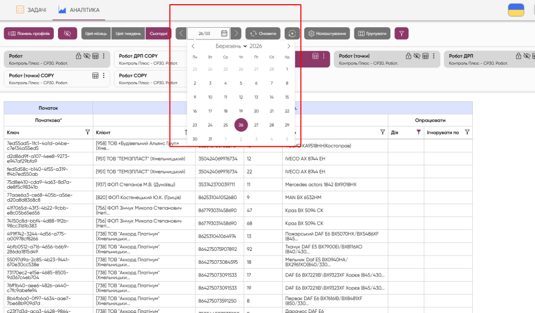Click cell 'Mercedes actors 1842 BX9018HX'
The image size is (535, 313).
335,184
